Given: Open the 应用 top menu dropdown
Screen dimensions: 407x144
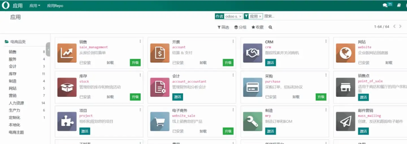Looking at the screenshot, I should [x=35, y=6].
